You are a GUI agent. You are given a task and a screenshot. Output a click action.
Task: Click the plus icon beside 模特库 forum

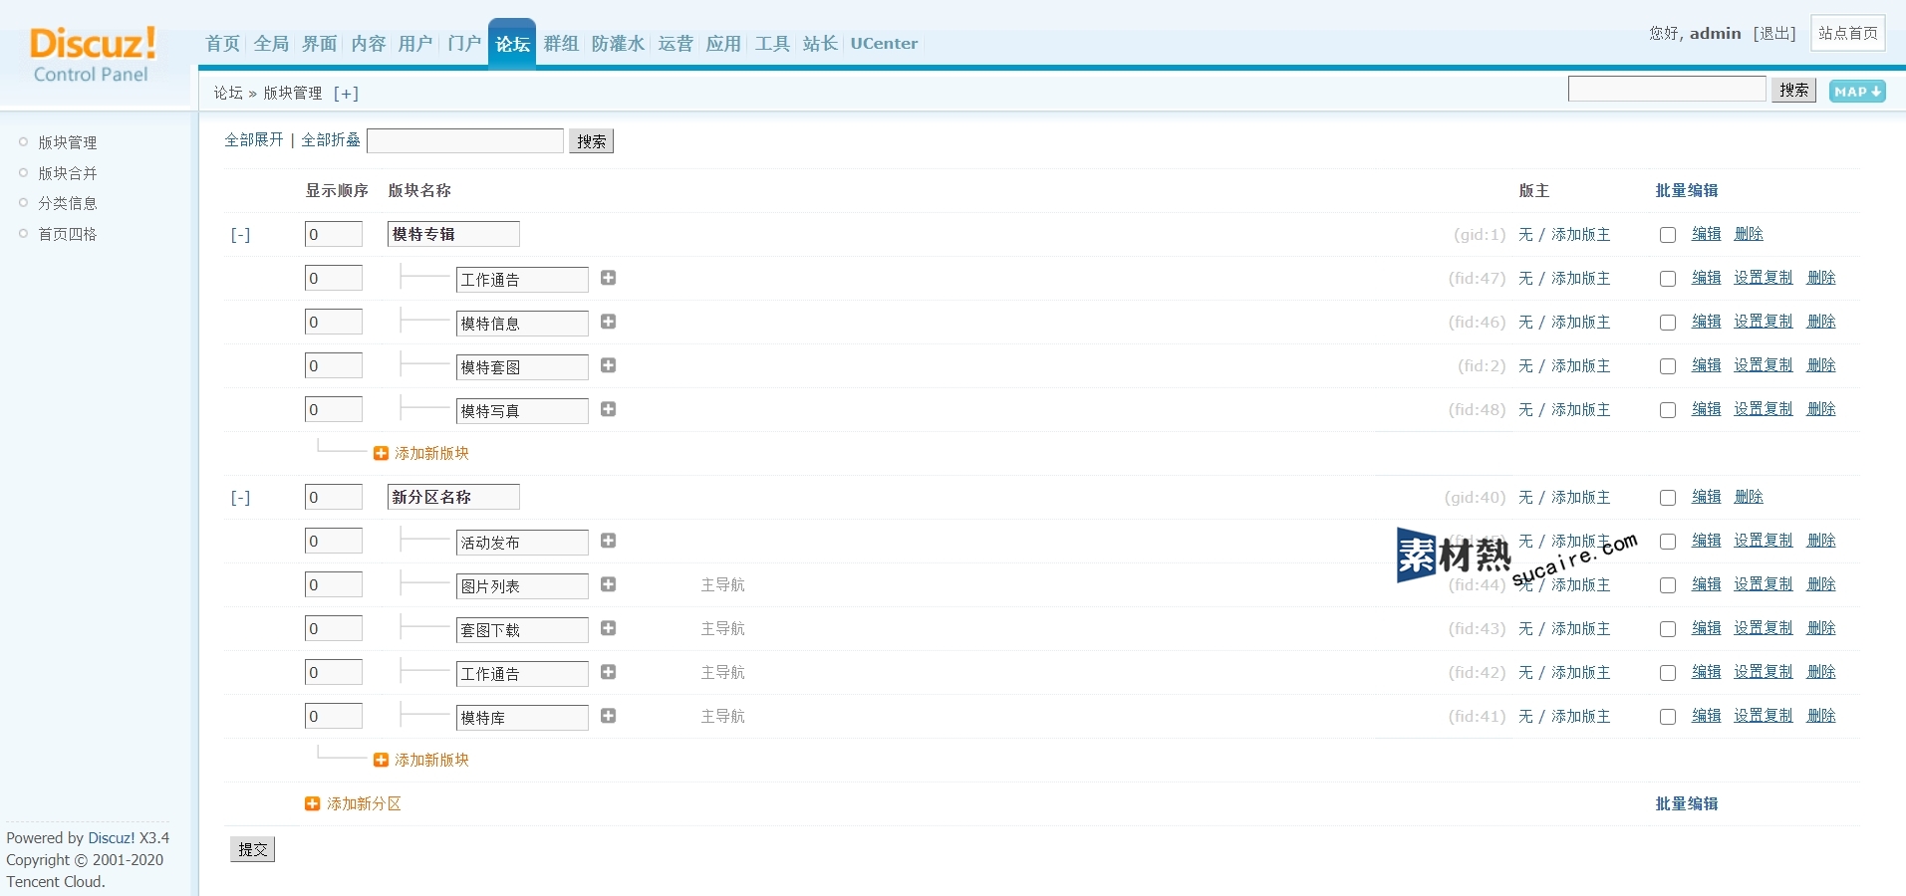(x=608, y=716)
